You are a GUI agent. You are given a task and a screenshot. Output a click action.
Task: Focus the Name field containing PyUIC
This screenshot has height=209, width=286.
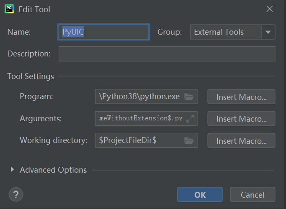pos(103,32)
